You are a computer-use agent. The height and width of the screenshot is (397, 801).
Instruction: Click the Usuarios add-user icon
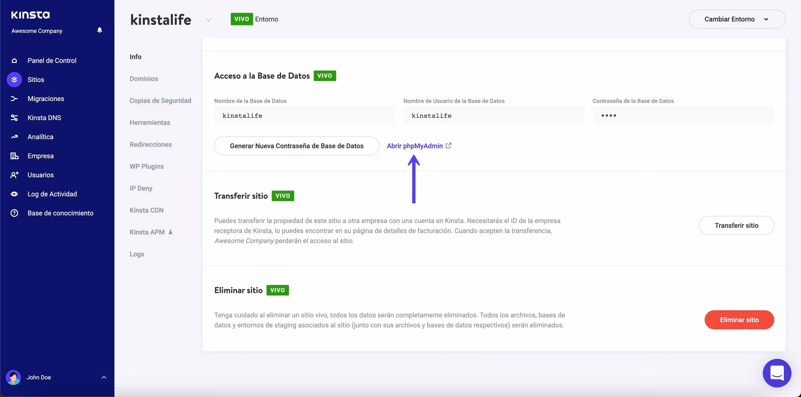pos(14,175)
